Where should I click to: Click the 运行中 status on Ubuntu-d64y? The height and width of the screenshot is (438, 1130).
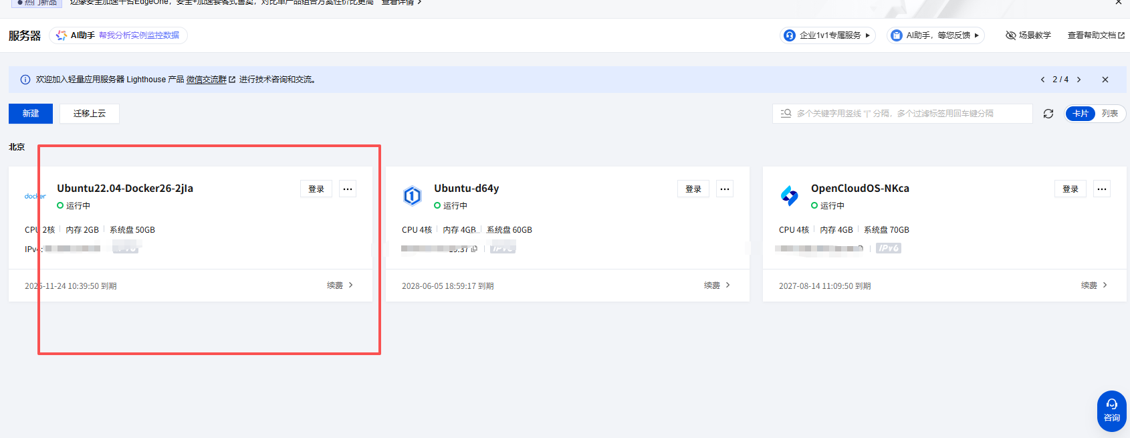click(x=451, y=206)
